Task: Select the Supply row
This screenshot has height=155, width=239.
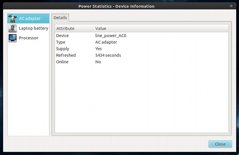Action: pos(142,49)
